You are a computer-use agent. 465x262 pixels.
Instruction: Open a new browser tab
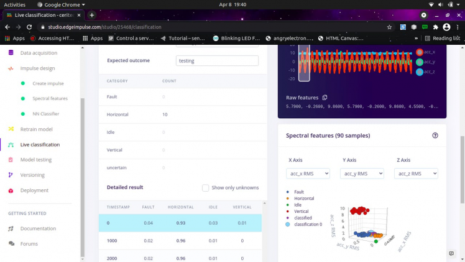[x=92, y=15]
